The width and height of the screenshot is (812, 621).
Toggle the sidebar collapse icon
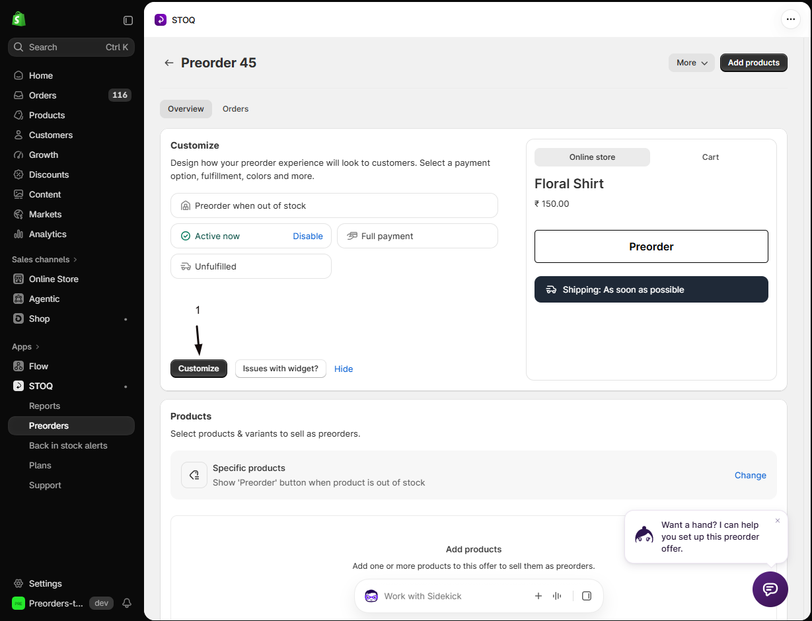click(x=128, y=20)
